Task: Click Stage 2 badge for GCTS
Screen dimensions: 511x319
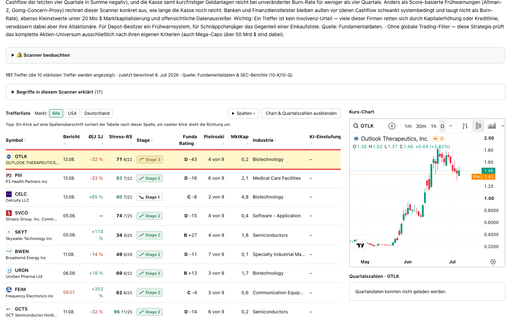Action: click(x=149, y=312)
